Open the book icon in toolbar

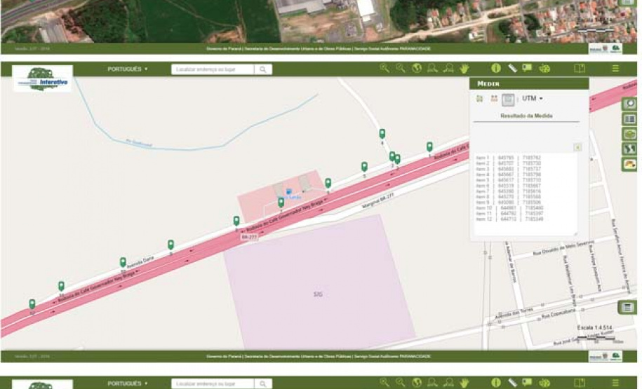(x=580, y=69)
